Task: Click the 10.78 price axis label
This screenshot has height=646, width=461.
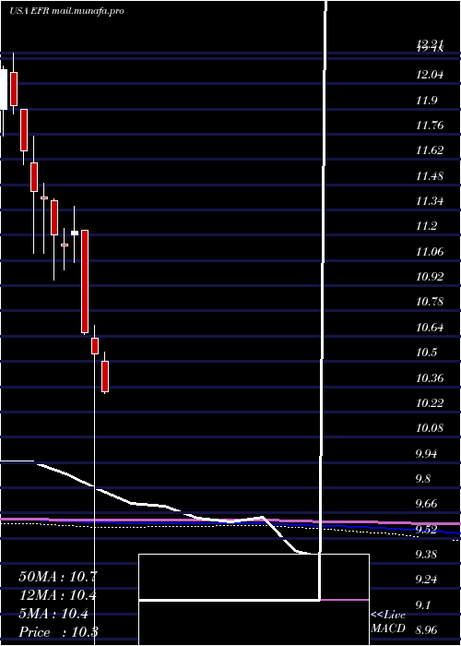Action: [x=431, y=302]
